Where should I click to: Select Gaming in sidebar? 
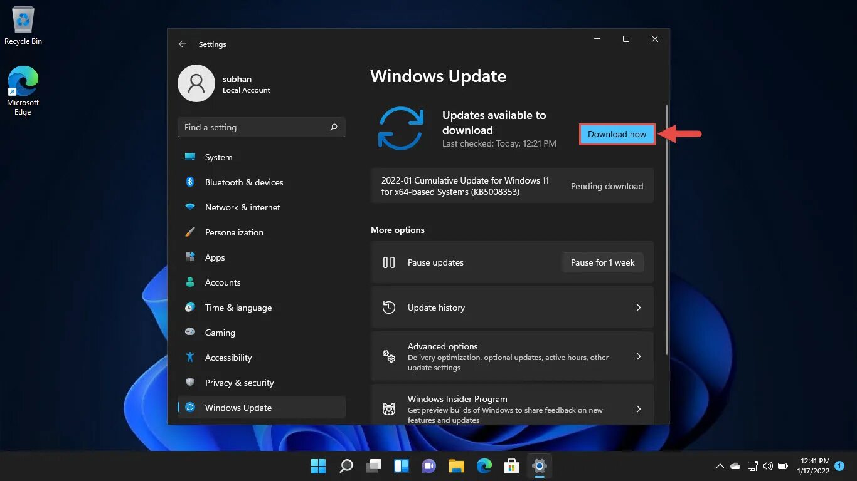(x=262, y=333)
